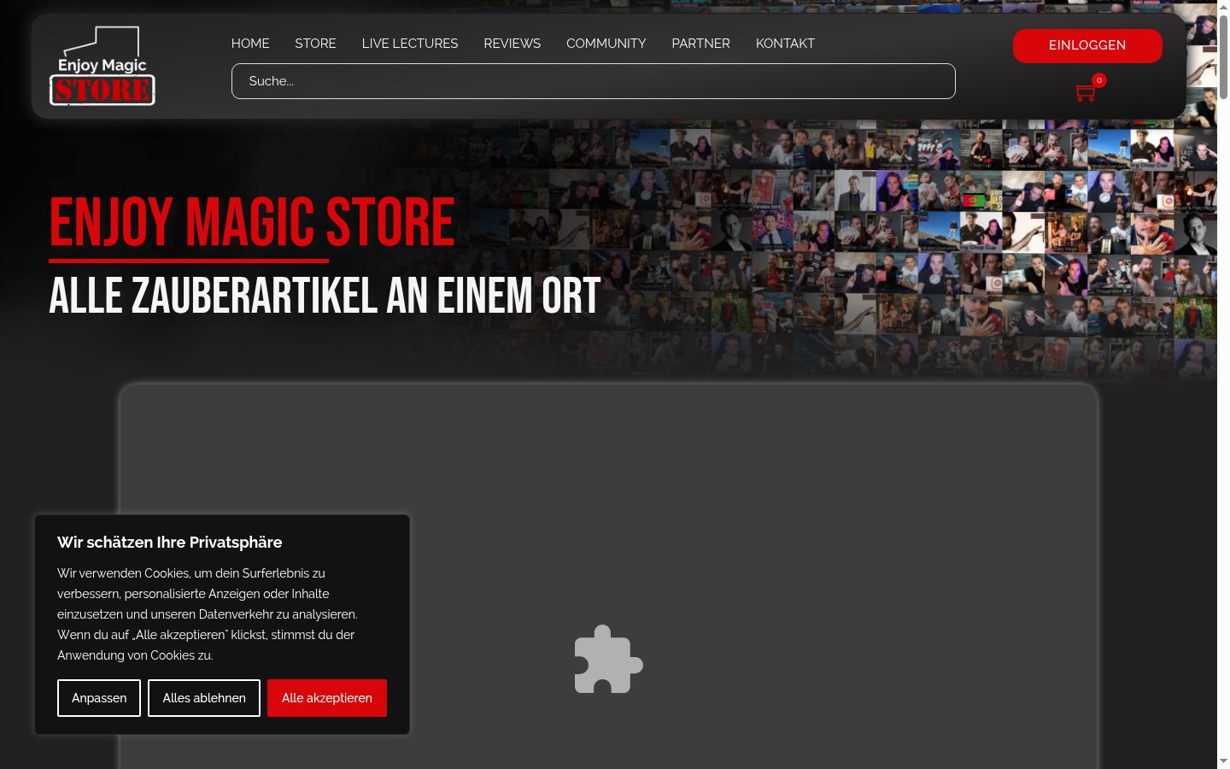Go to the KONTAKT page
The image size is (1230, 769).
785,44
